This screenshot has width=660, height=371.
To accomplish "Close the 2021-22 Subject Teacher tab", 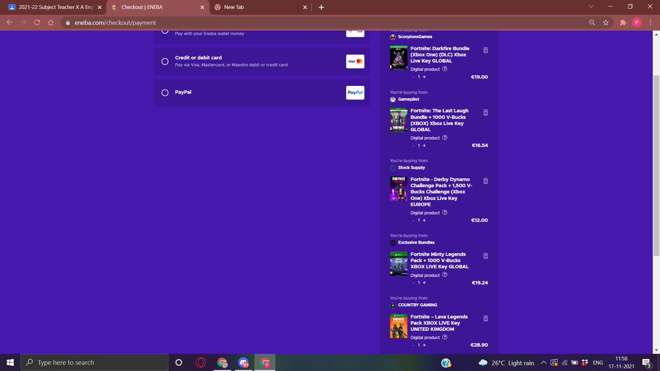I will coord(100,7).
